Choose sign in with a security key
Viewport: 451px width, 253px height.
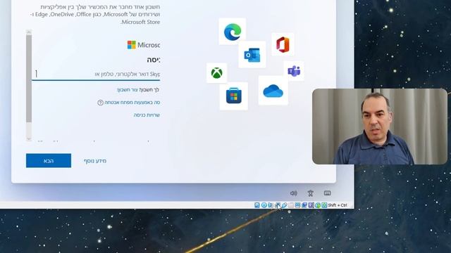click(132, 103)
